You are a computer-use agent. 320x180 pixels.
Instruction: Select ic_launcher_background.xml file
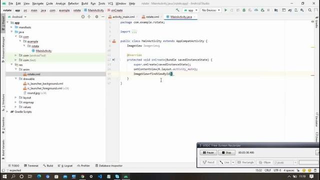(x=45, y=83)
